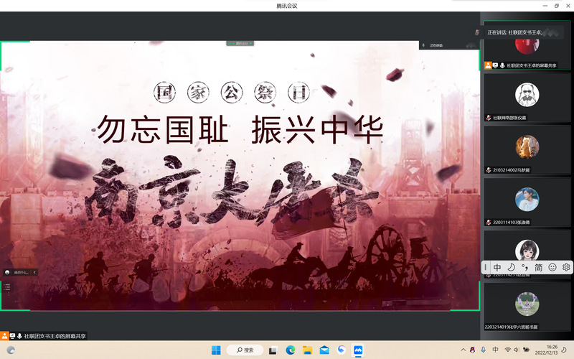Click the muted mic icon beside 张仪嘉
The image size is (574, 359).
[489, 117]
